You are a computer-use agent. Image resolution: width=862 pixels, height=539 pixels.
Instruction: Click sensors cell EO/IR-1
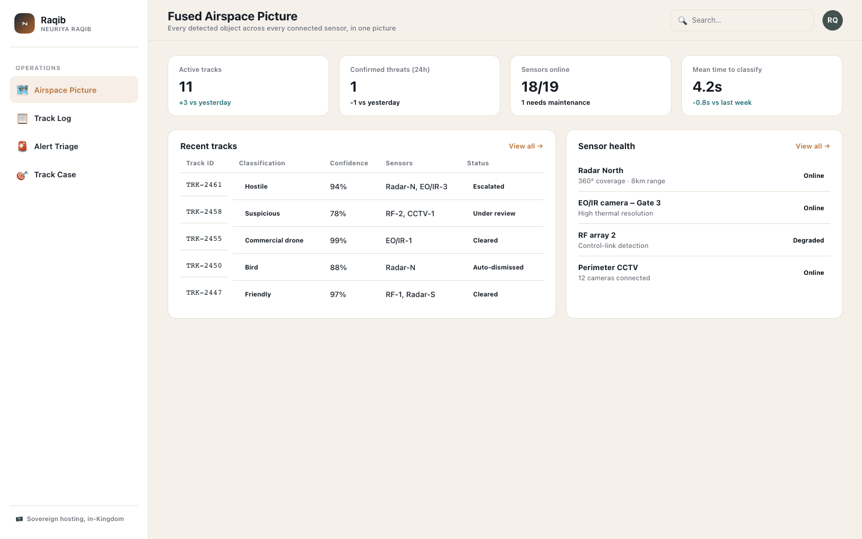pos(399,241)
